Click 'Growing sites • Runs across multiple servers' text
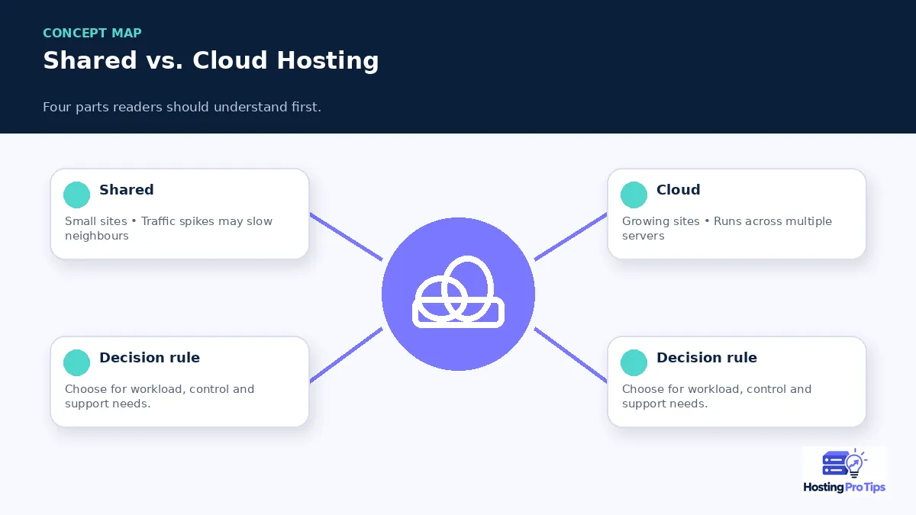The height and width of the screenshot is (515, 916). pyautogui.click(x=727, y=228)
